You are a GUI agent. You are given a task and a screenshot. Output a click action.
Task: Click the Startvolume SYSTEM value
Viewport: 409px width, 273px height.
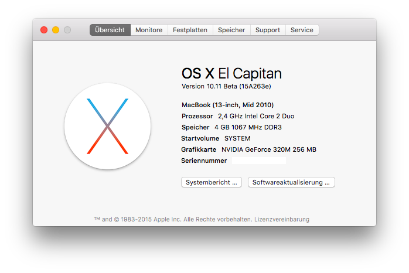237,138
